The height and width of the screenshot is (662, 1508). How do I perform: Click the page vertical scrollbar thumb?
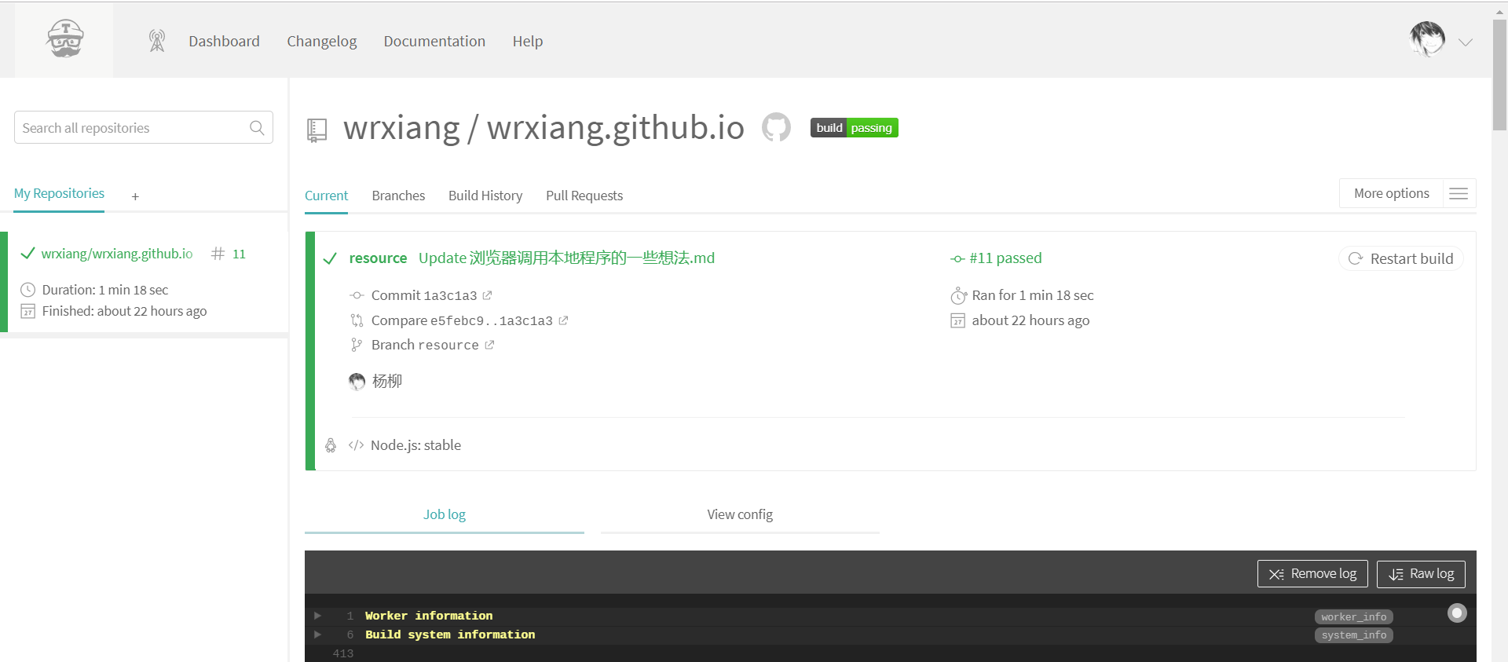[x=1499, y=75]
